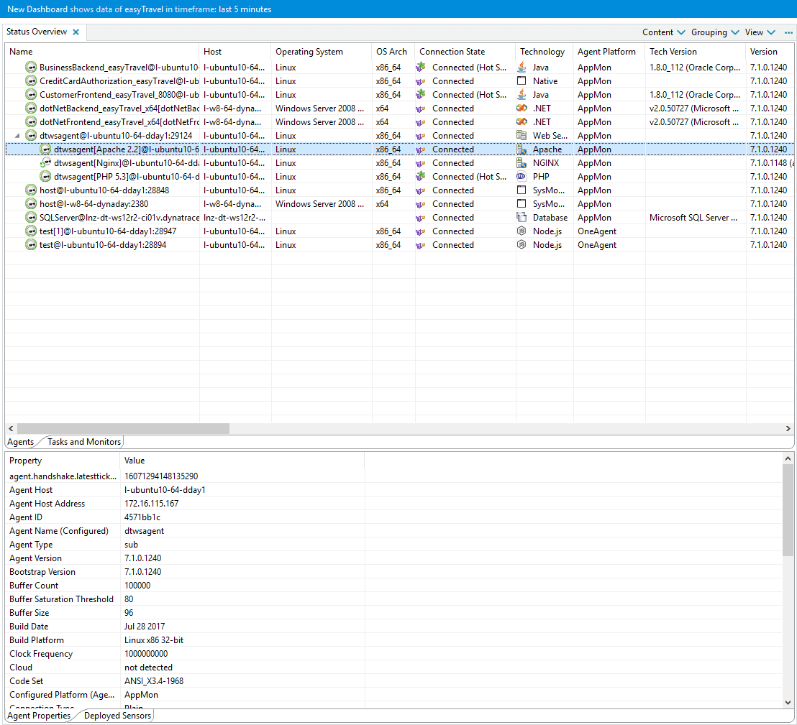Viewport: 797px width, 725px height.
Task: Click the dtwsagent Nginx restart-pending agent icon
Action: 46,162
